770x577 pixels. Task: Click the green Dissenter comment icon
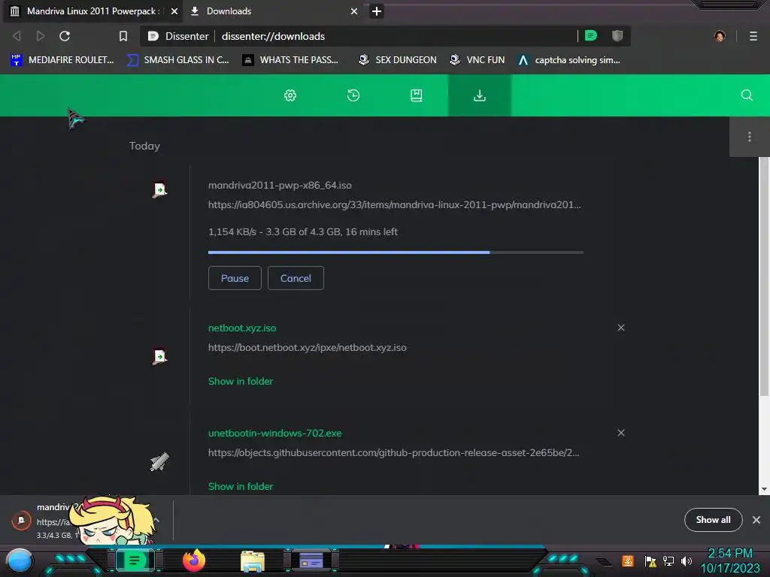click(591, 35)
